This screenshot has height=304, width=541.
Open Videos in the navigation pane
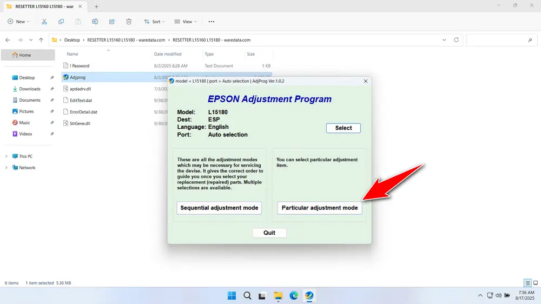click(x=25, y=134)
